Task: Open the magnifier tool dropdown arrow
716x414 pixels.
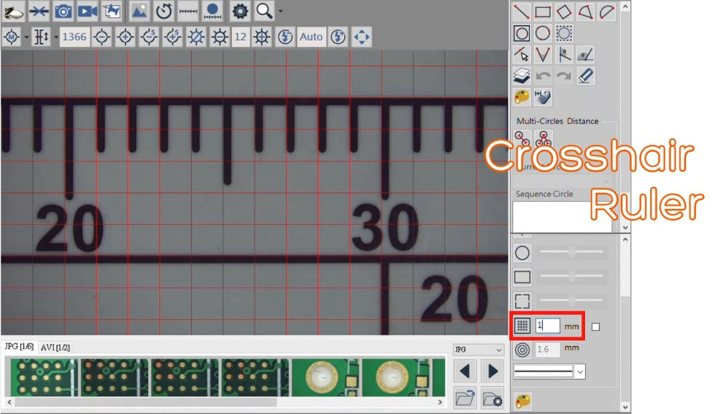Action: (x=280, y=11)
